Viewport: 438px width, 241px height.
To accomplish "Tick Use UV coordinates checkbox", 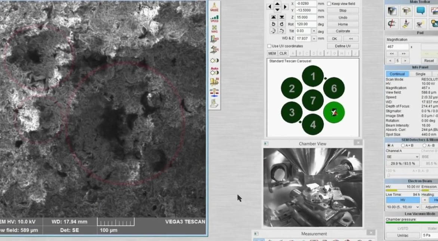I will 269,46.
